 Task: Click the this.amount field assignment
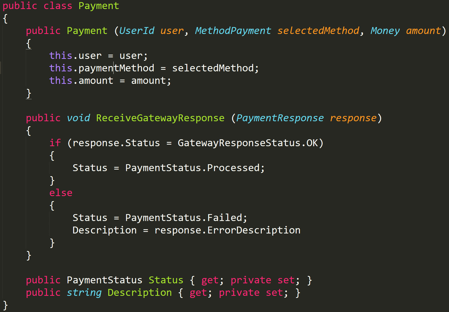[95, 81]
